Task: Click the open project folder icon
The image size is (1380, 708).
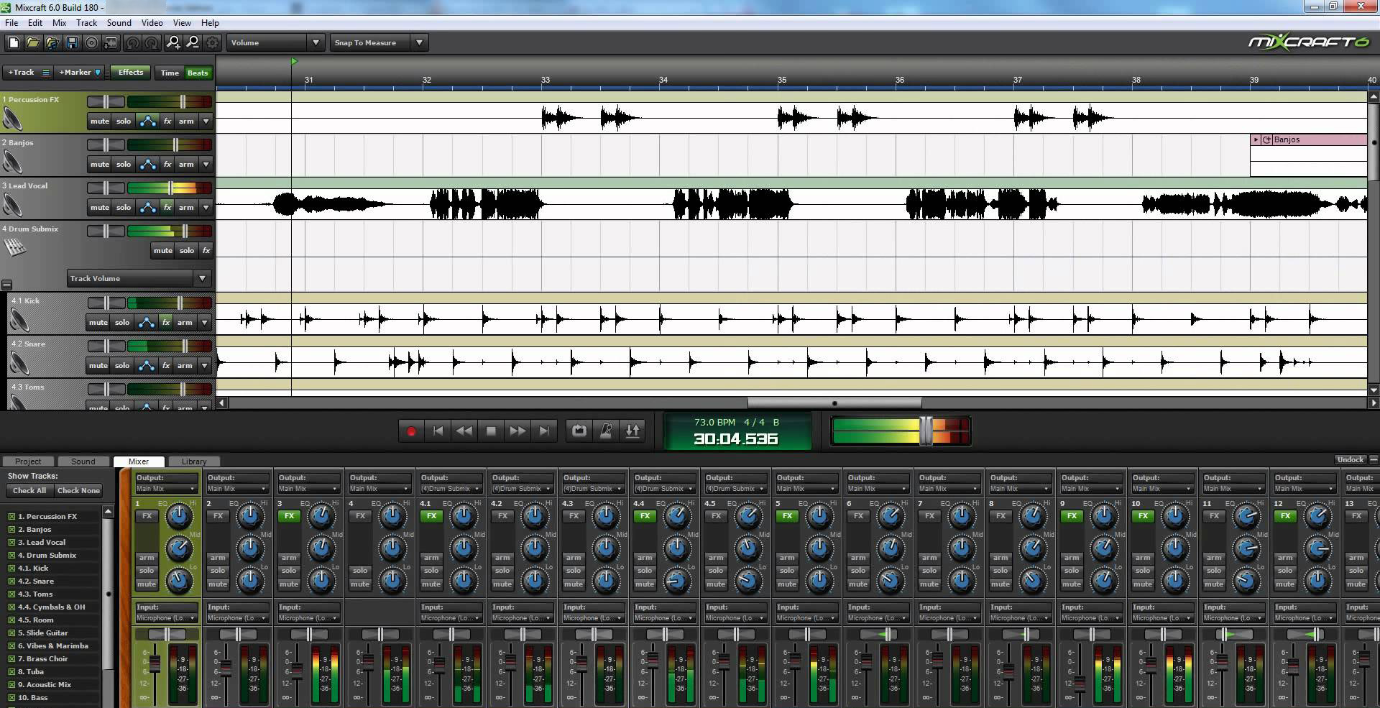Action: coord(33,43)
